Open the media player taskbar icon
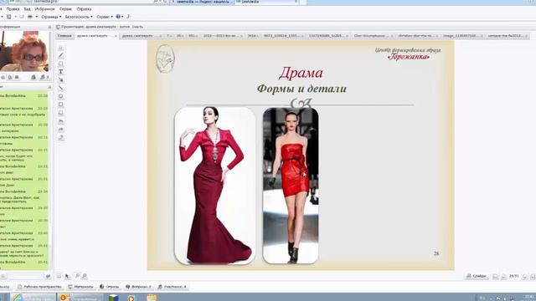Viewport: 536px width, 301px height. (131, 298)
